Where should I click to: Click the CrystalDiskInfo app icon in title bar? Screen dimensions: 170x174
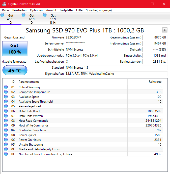4,4
